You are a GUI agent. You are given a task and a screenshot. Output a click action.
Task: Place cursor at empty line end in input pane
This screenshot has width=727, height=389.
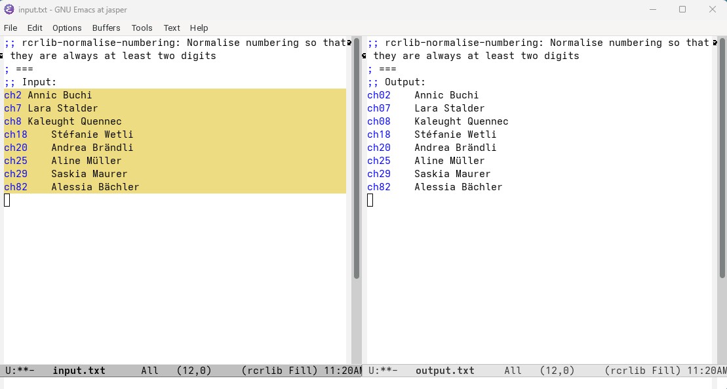tap(7, 200)
